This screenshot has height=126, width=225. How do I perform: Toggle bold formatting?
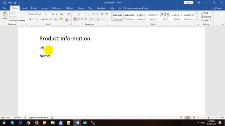(x=30, y=19)
